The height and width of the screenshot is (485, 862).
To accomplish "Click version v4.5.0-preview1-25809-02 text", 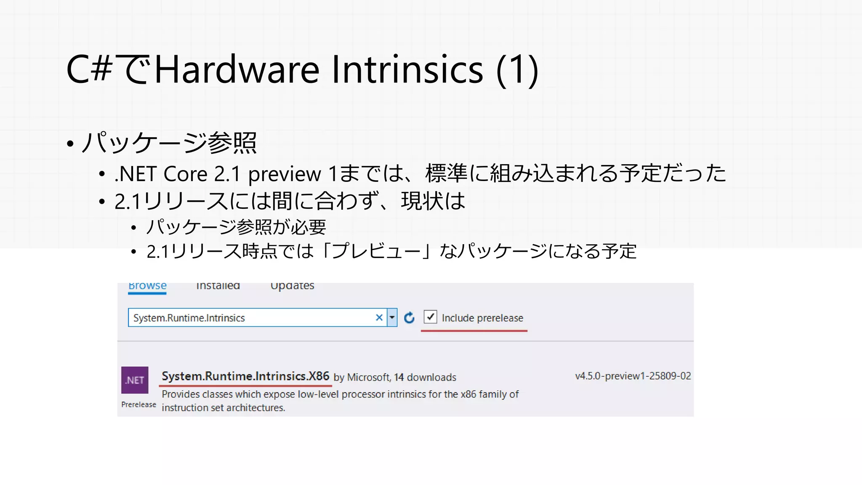I will click(633, 376).
